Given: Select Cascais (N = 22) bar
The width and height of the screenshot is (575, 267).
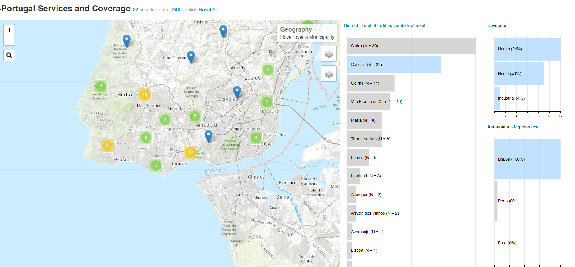Looking at the screenshot, I should [394, 65].
